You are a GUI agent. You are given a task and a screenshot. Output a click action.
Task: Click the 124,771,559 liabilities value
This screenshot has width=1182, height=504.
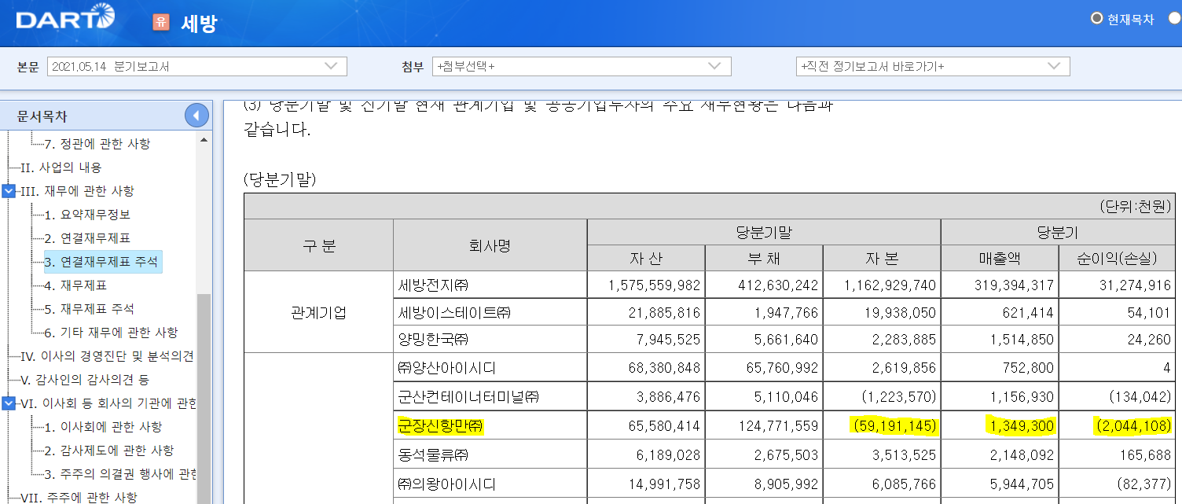780,425
